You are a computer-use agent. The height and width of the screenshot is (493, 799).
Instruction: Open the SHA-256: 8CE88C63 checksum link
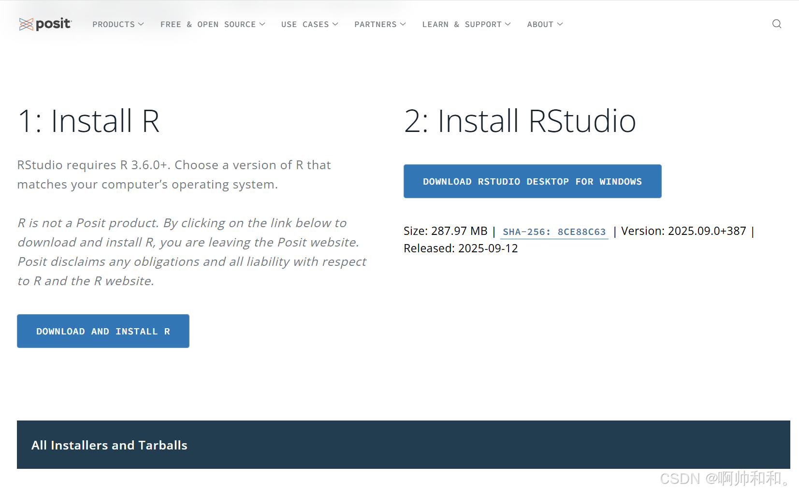pos(554,232)
